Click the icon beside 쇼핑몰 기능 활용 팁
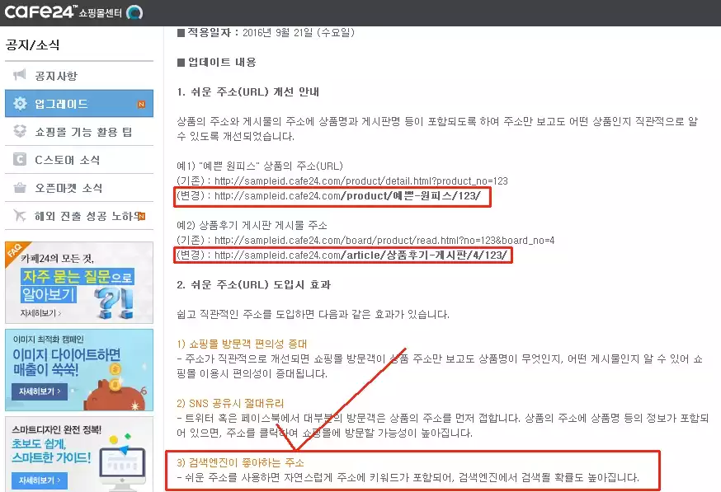This screenshot has height=492, width=721. 20,131
